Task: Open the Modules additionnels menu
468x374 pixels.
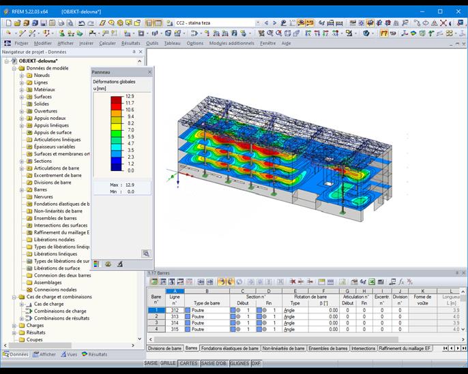Action: pyautogui.click(x=232, y=43)
